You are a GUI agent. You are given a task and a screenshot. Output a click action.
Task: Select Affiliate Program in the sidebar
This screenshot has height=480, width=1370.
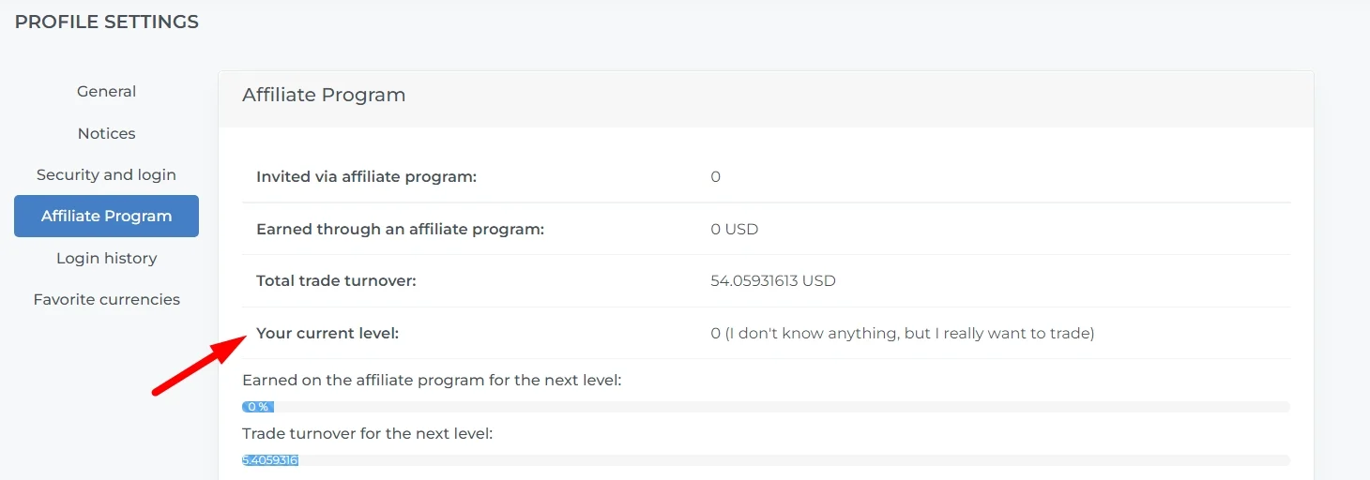[106, 216]
